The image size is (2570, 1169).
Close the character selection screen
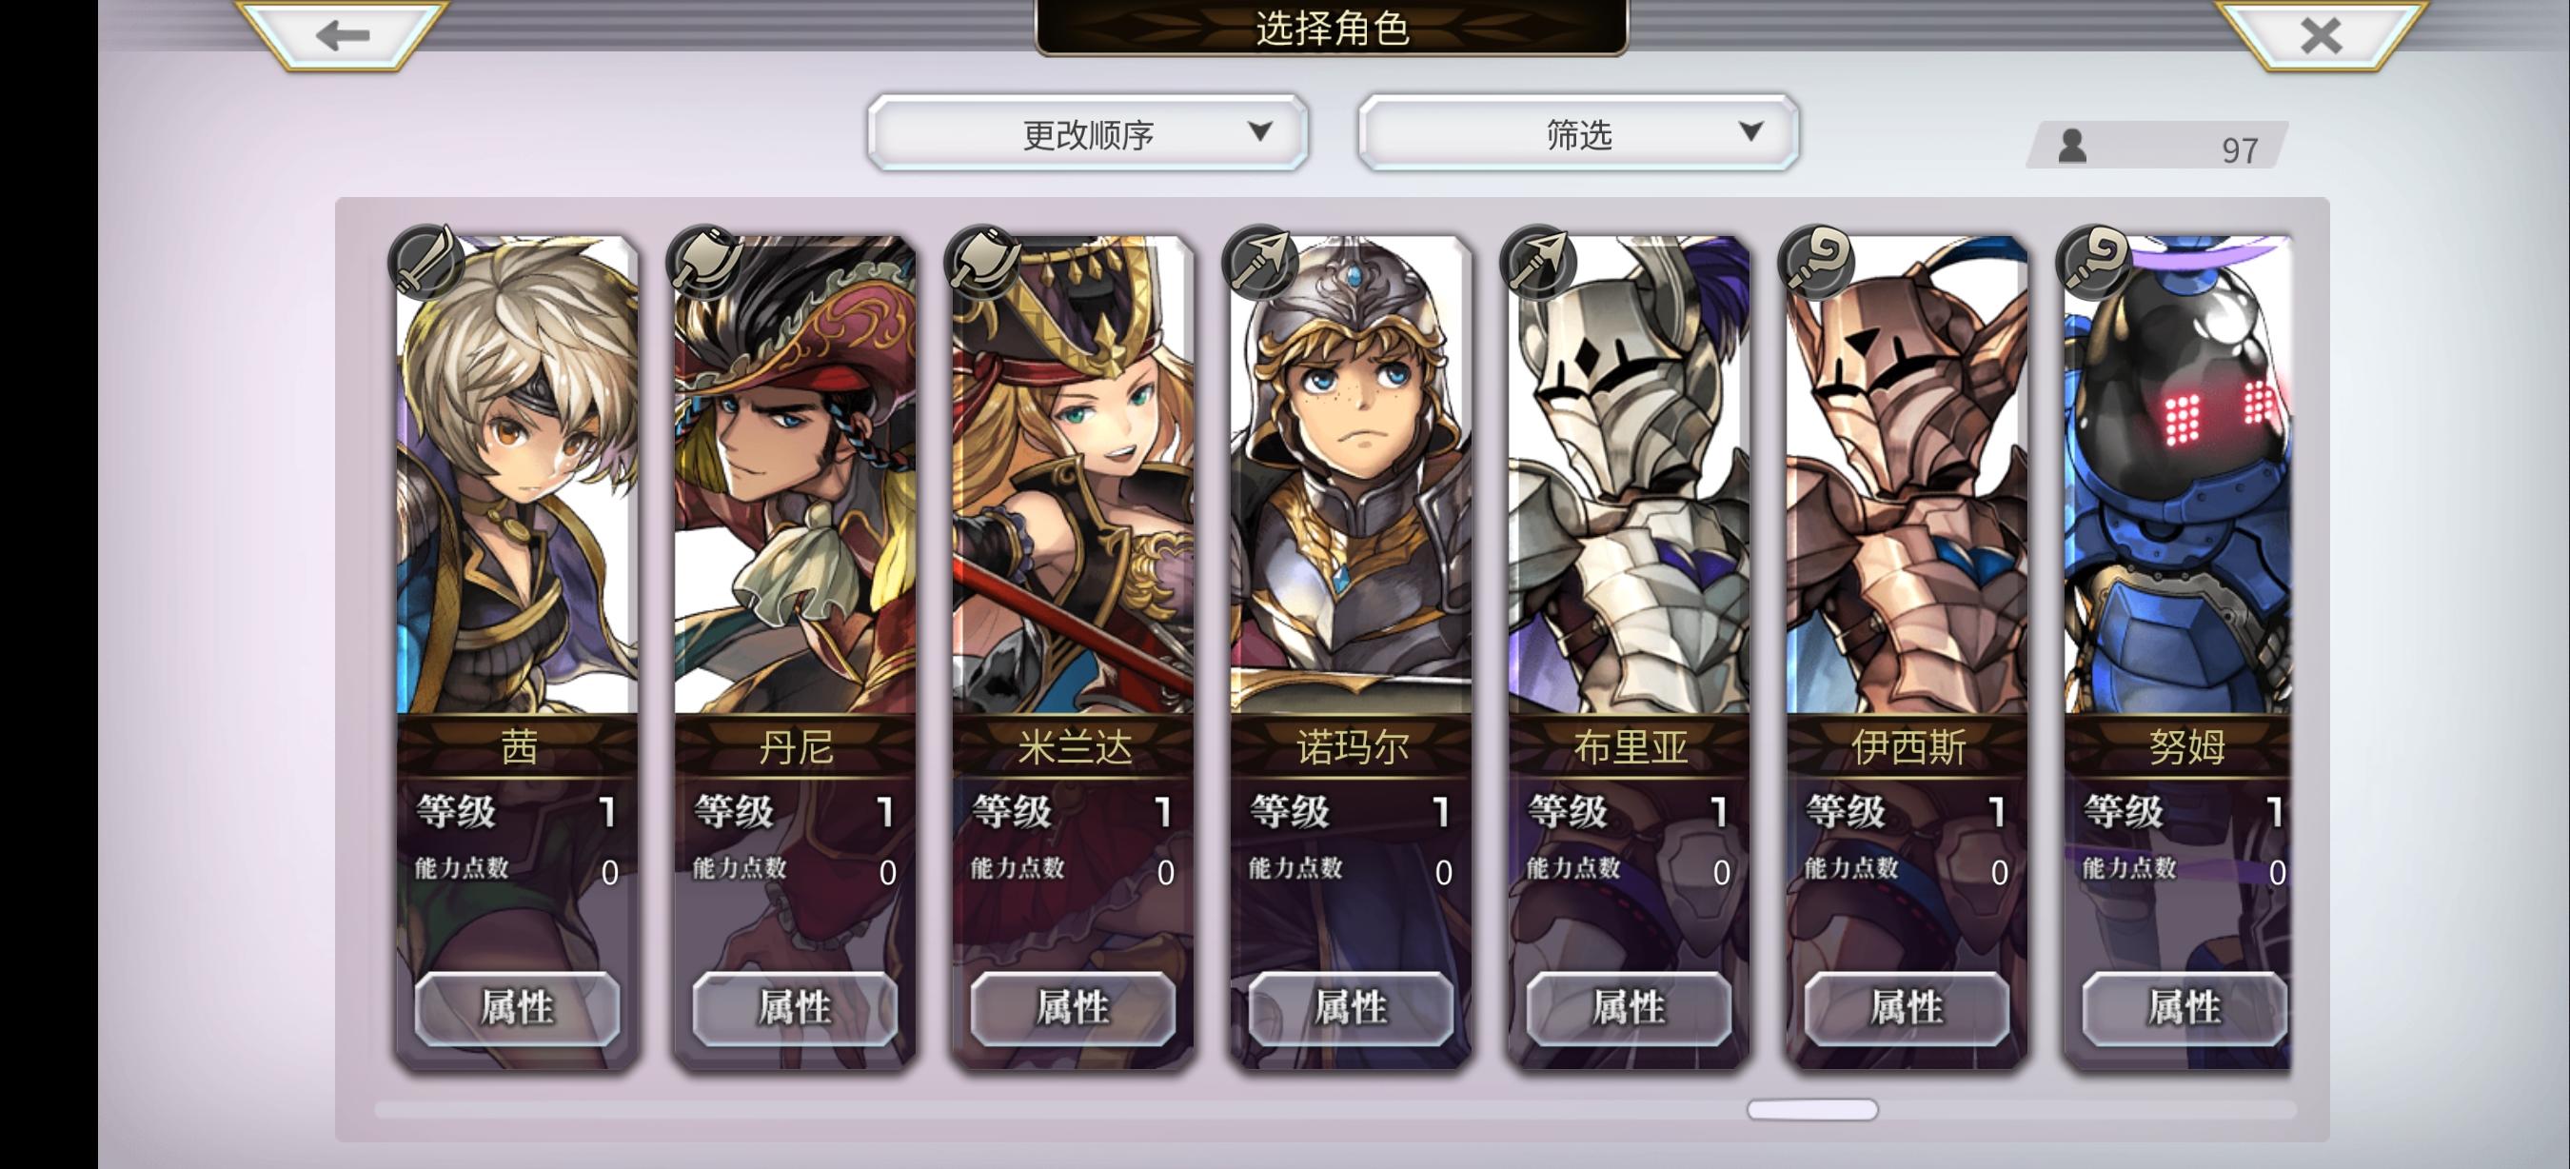coord(2321,36)
